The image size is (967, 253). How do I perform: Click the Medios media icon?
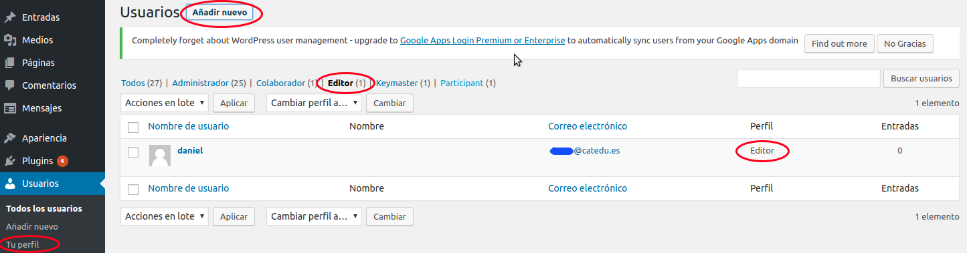pos(10,40)
